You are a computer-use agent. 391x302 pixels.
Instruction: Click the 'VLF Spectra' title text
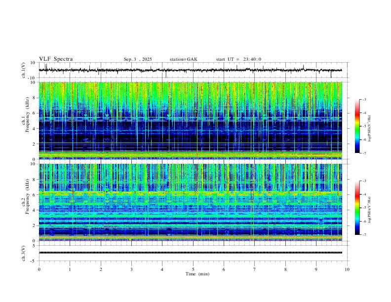56,59
